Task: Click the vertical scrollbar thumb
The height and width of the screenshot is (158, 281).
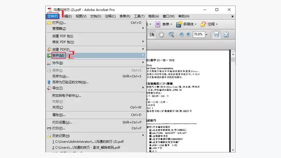Action: 233,60
